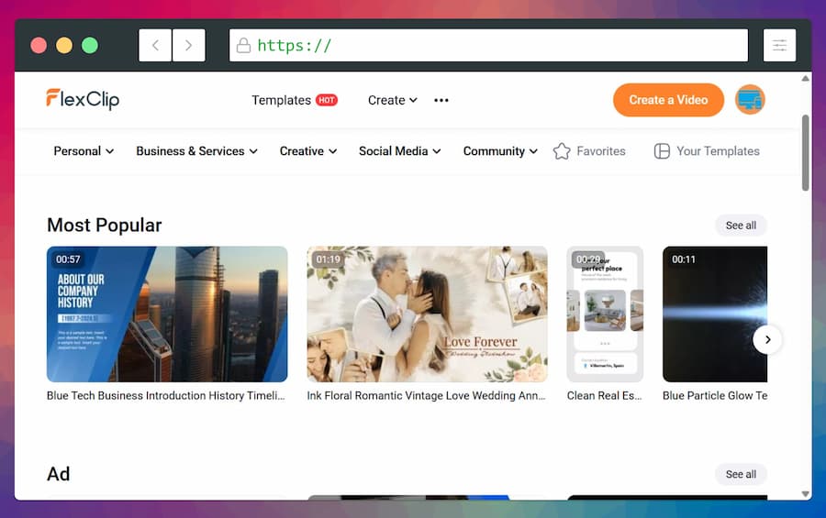Screen dimensions: 826x518
Task: Click the scrollbar down arrow
Action: point(806,494)
